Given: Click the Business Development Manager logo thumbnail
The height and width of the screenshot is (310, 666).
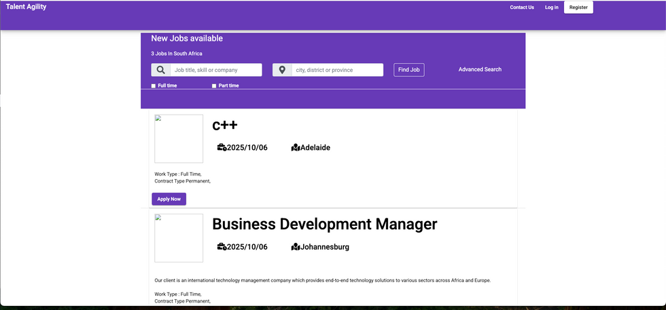Looking at the screenshot, I should point(179,238).
